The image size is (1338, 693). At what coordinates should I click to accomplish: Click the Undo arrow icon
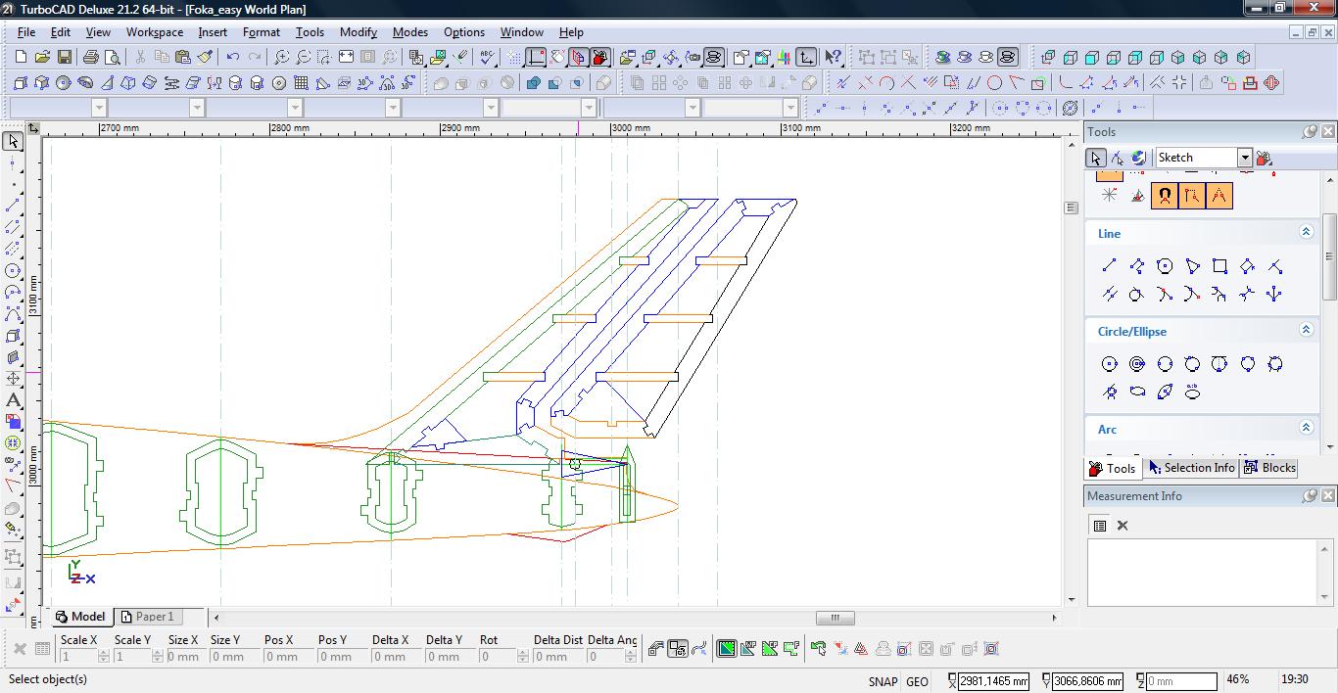(x=233, y=58)
